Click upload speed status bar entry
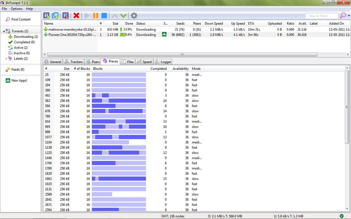Image resolution: width=351 pixels, height=219 pixels. pos(288,216)
